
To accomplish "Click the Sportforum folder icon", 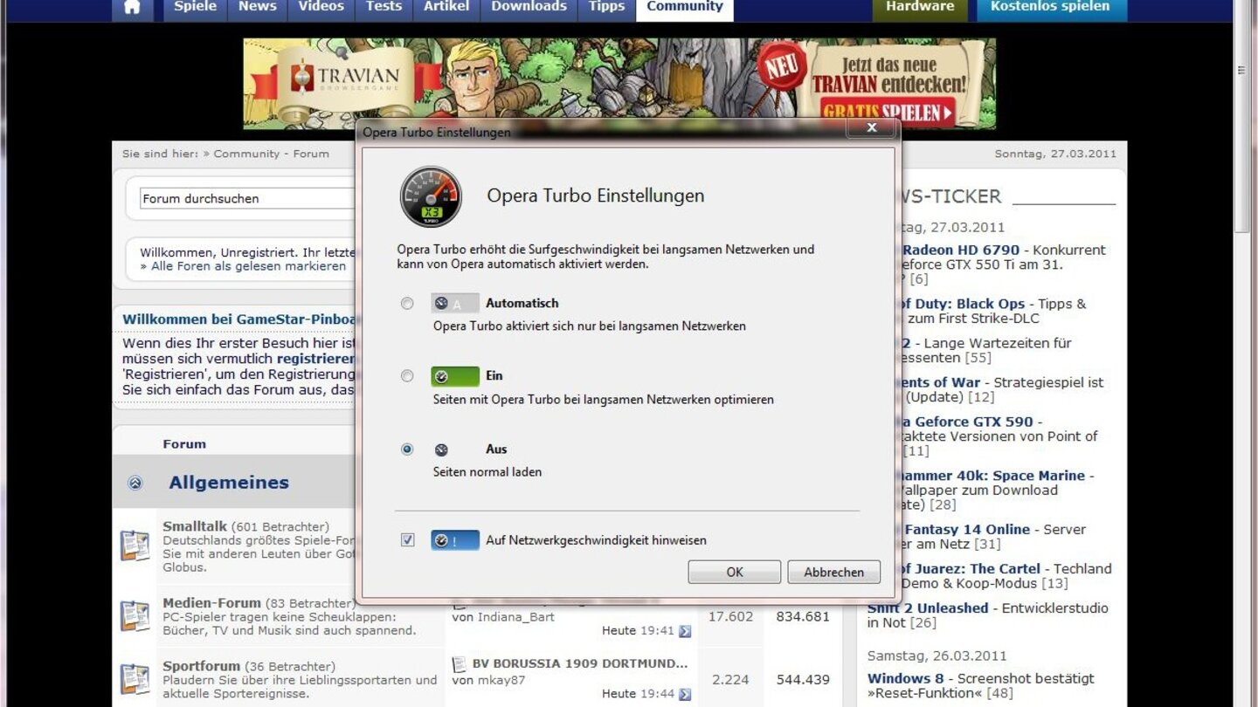I will click(135, 679).
